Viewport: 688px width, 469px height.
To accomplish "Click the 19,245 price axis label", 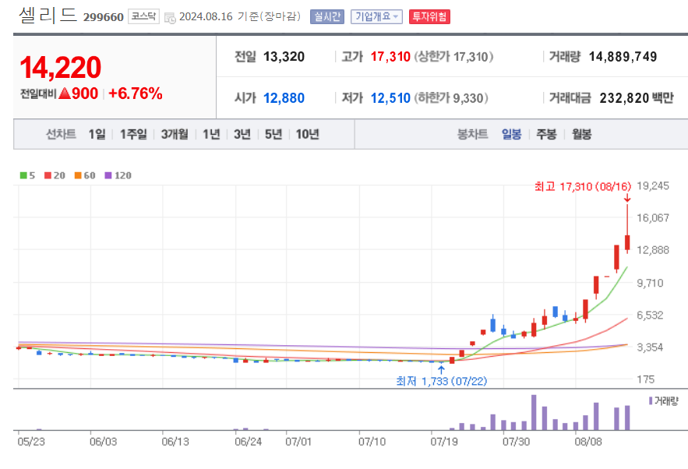I will (653, 186).
